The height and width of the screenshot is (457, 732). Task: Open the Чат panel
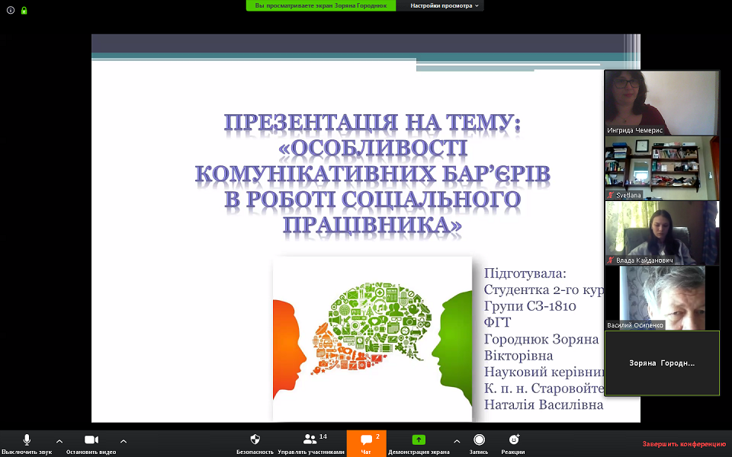[367, 444]
